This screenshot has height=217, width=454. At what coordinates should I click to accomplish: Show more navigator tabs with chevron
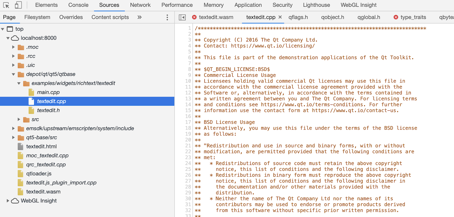click(x=139, y=17)
